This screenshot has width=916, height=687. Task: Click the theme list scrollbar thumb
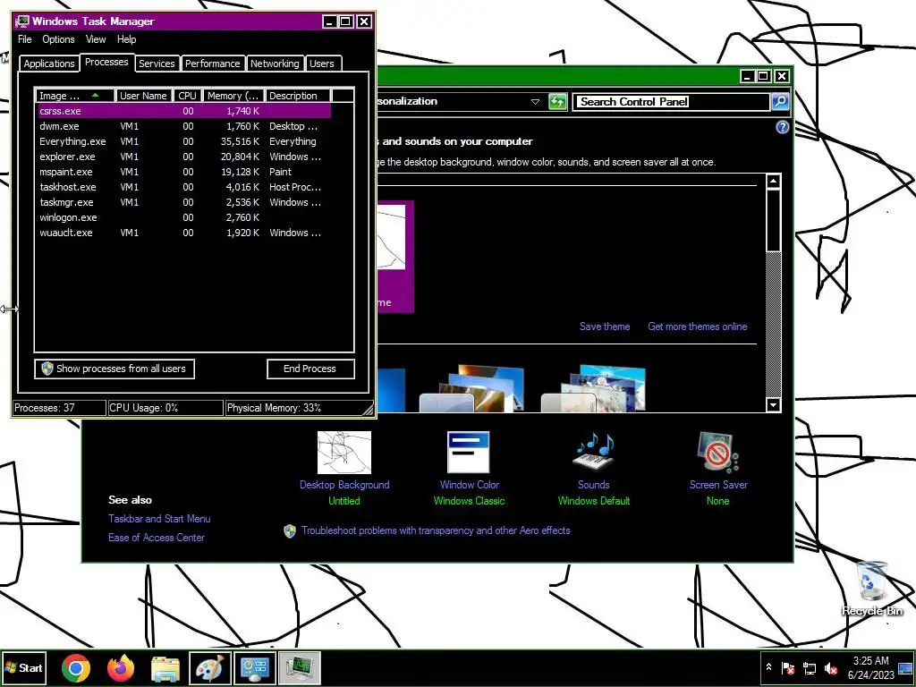[773, 220]
